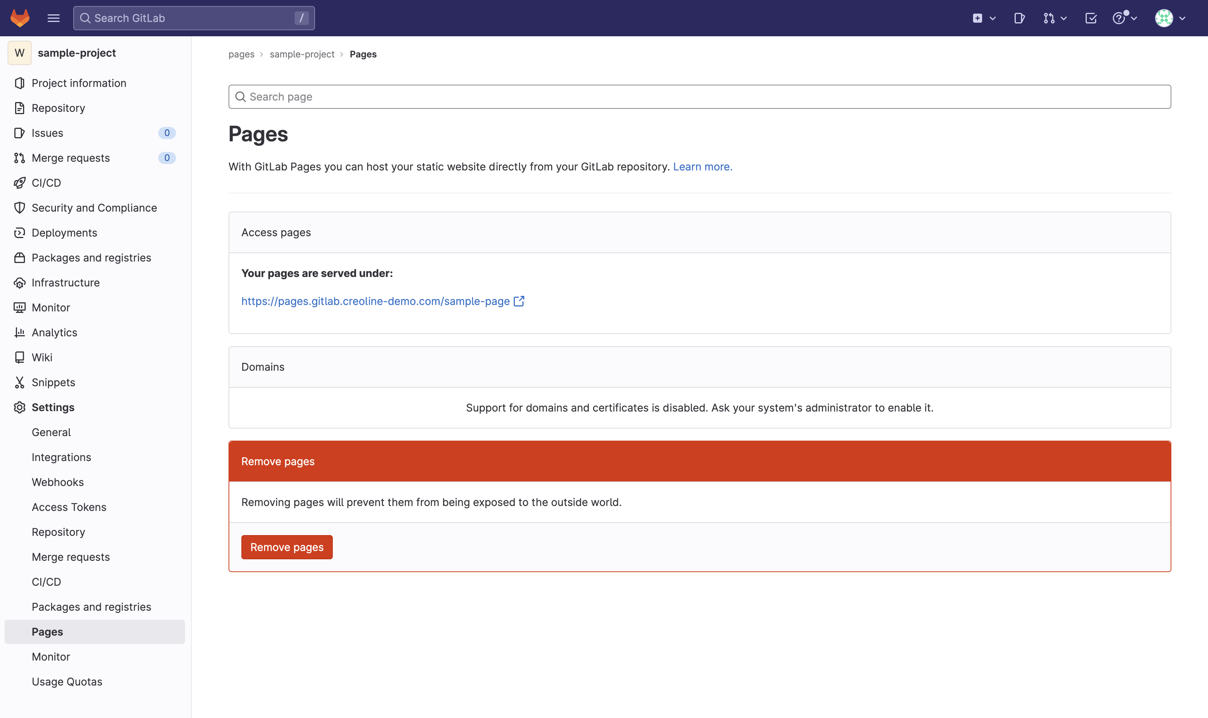
Task: Click the GitLab fox logo
Action: click(x=20, y=18)
